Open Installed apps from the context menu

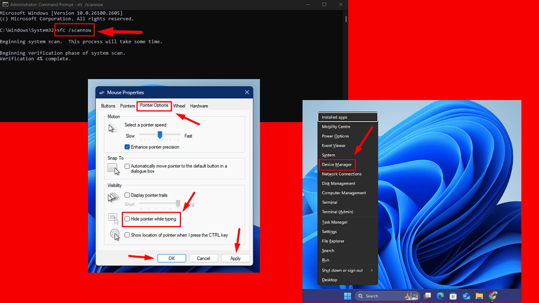tap(348, 117)
